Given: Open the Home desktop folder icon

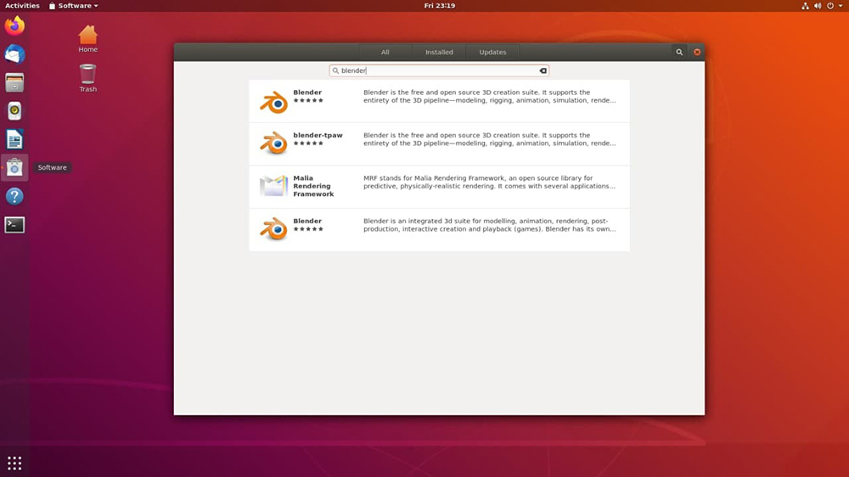Looking at the screenshot, I should (x=87, y=39).
